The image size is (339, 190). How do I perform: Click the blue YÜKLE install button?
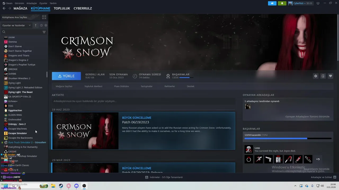(66, 76)
